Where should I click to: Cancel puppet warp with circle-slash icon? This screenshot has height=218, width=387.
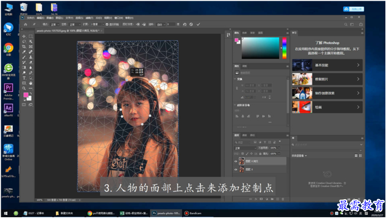191,24
